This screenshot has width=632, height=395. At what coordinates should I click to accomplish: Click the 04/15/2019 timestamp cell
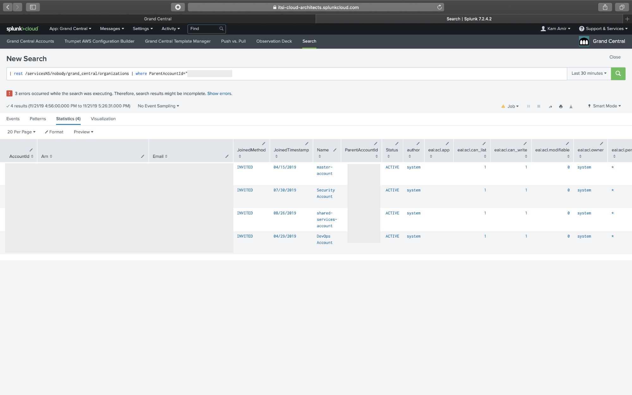point(285,167)
